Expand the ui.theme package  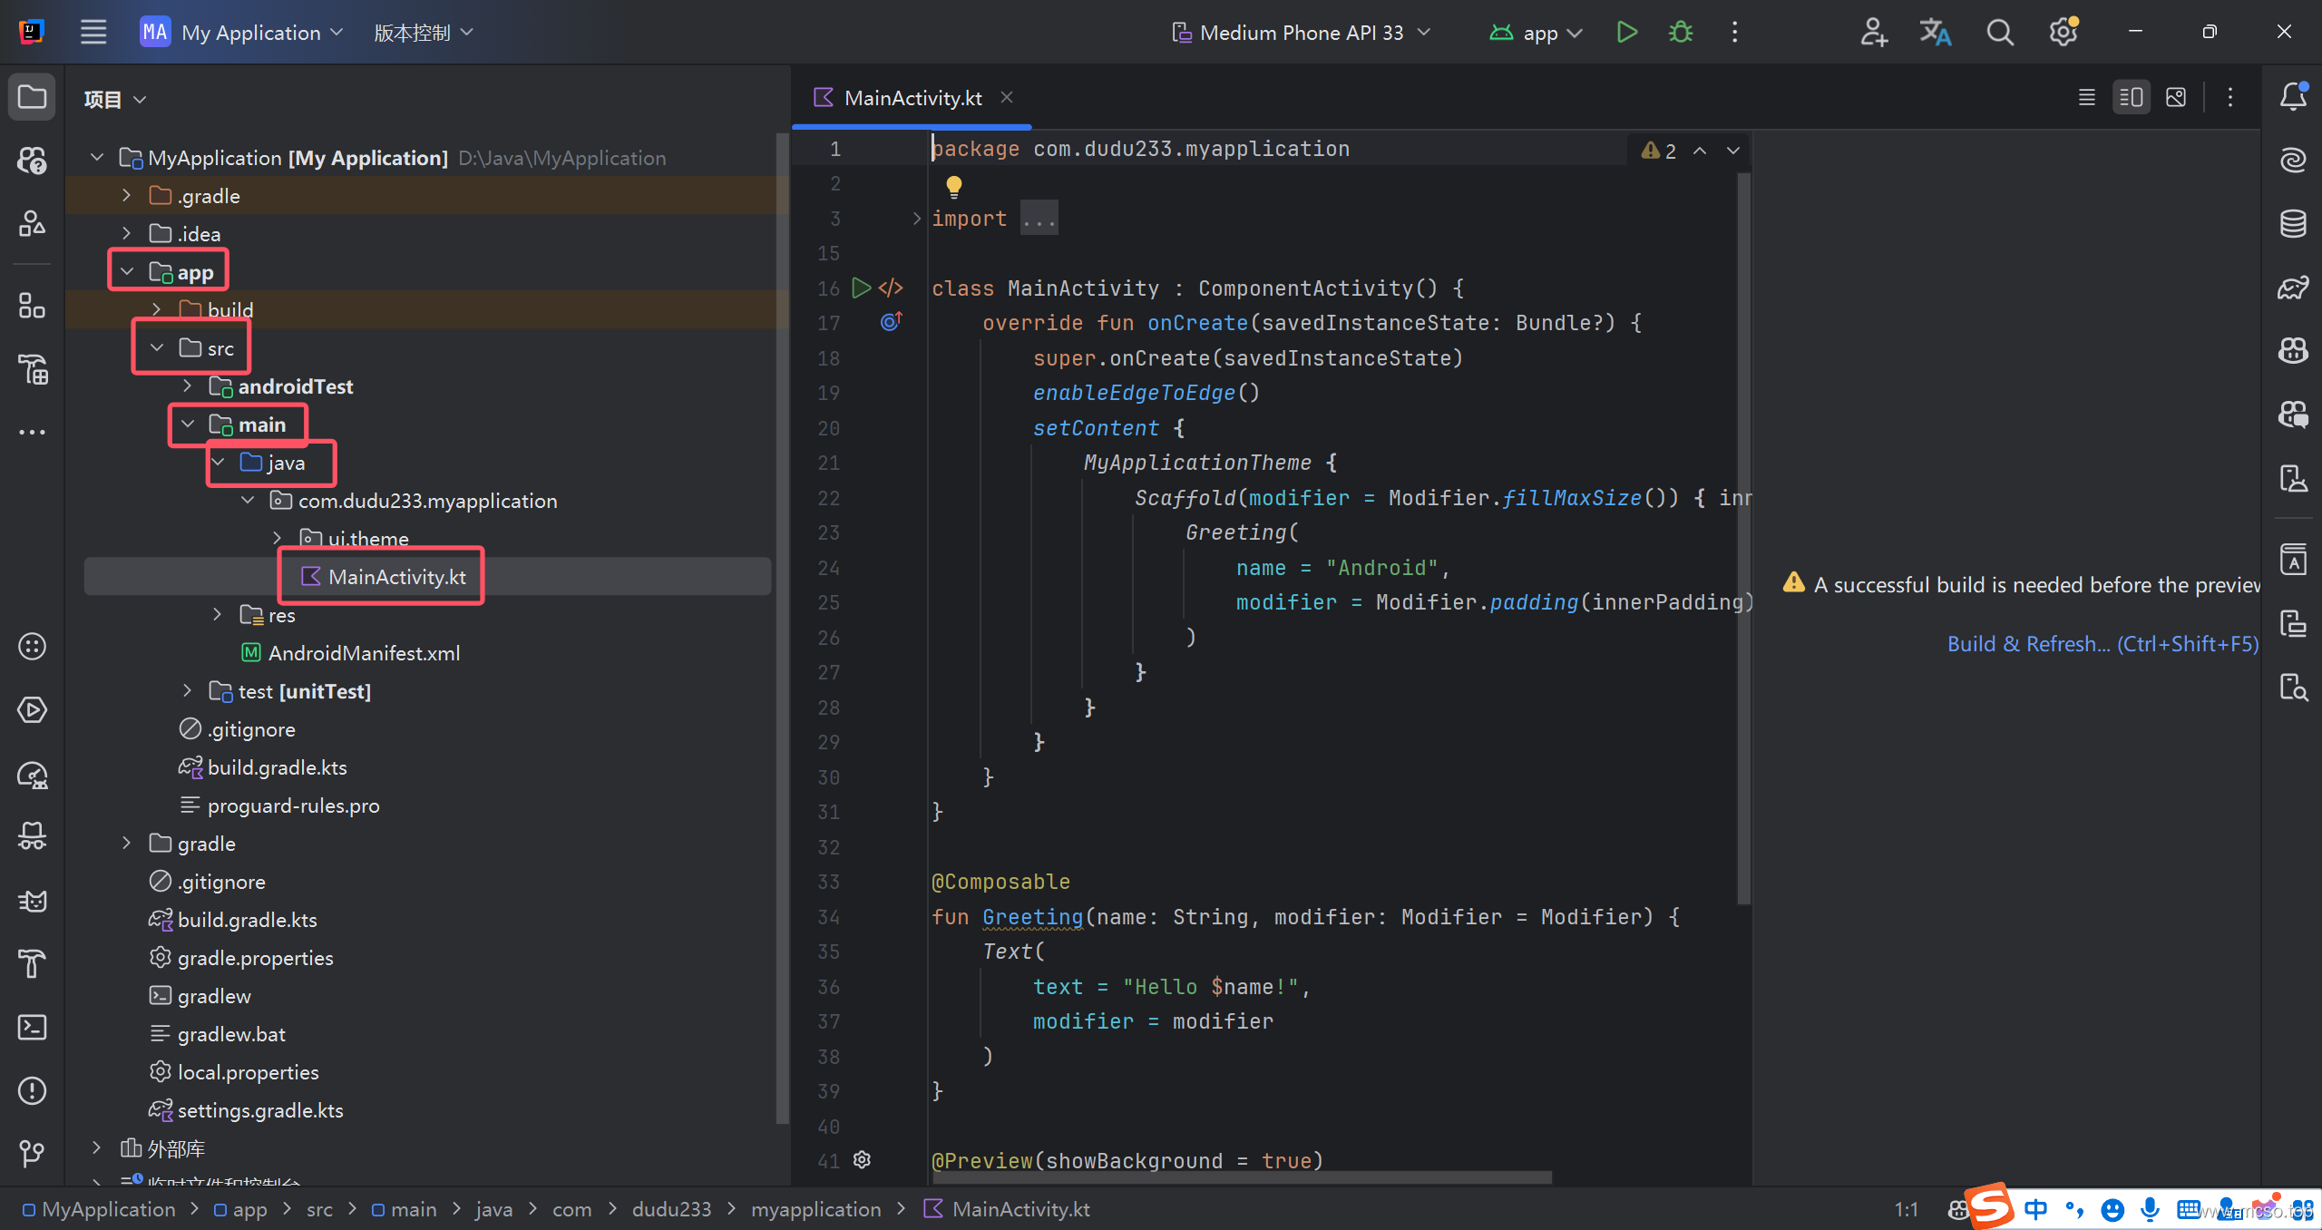click(278, 538)
